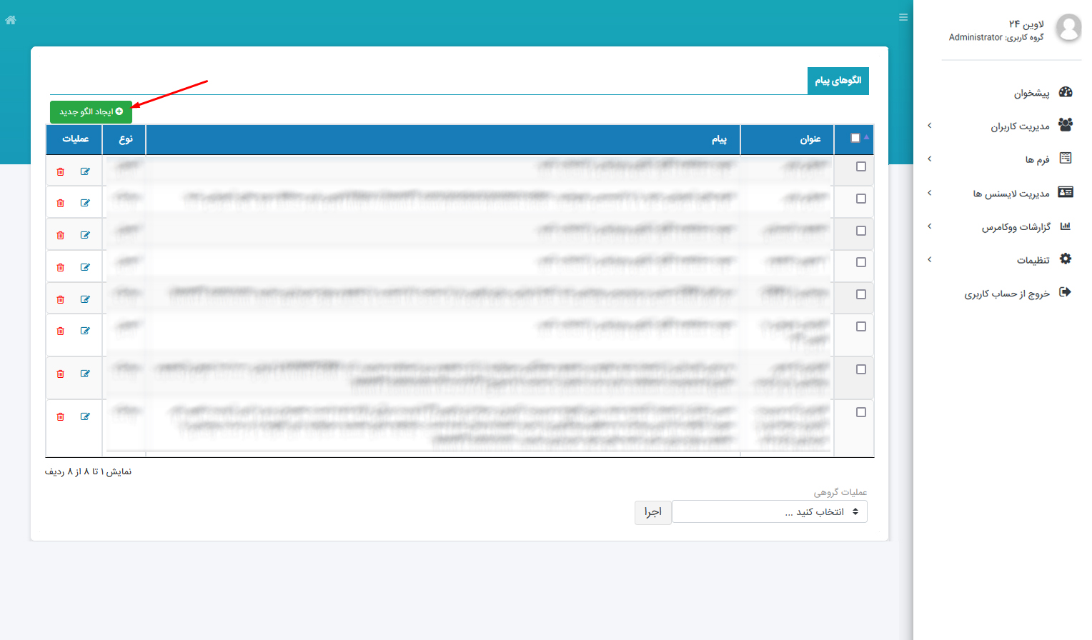Toggle the select-all checkbox in table header

coord(855,138)
